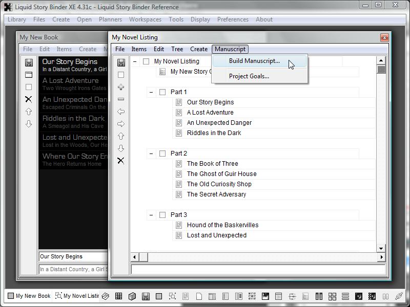
Task: Choose Build Manuscript from the menu
Action: pos(254,61)
